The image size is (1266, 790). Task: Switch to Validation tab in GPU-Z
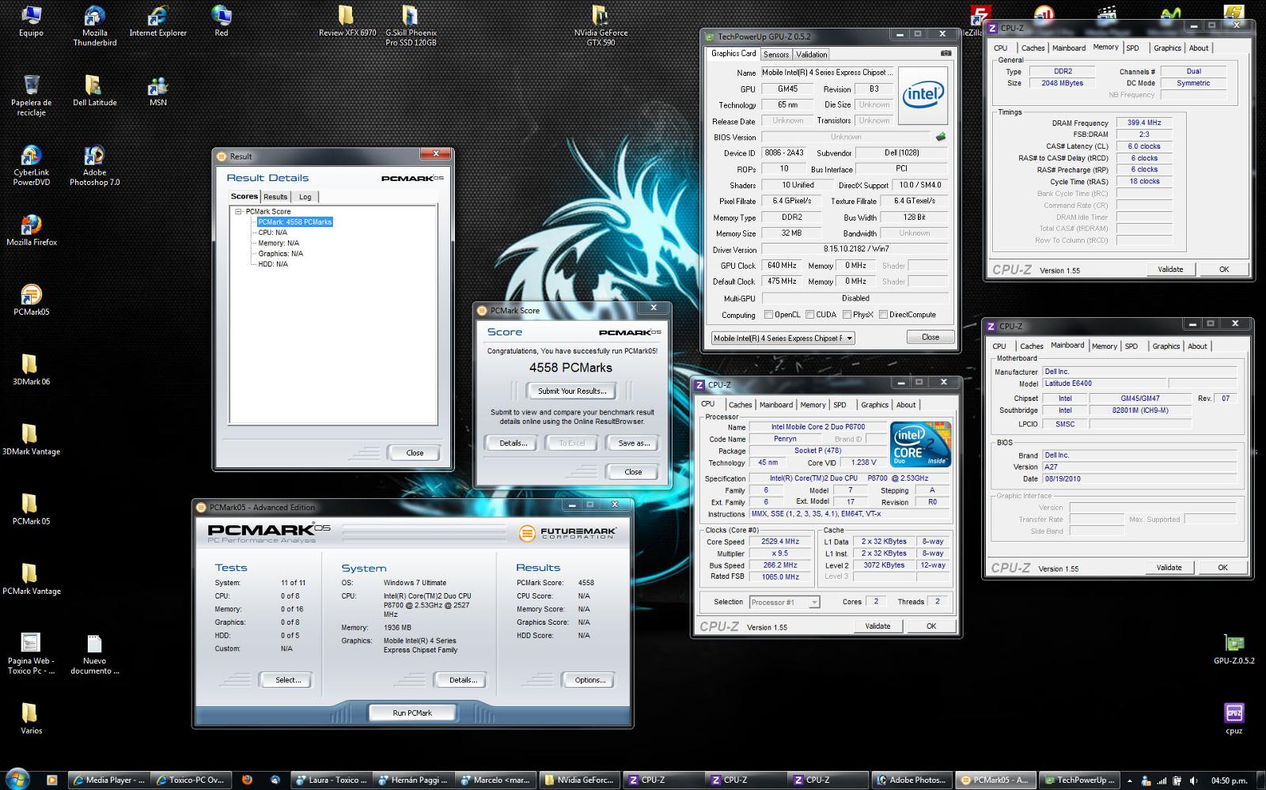coord(812,55)
